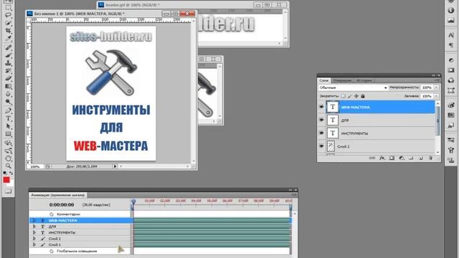
Task: Click the foreground red color swatch
Action: point(6,180)
